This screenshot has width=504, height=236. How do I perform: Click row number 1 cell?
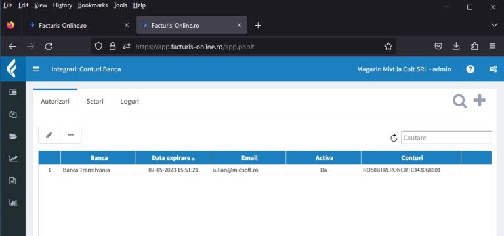click(49, 170)
